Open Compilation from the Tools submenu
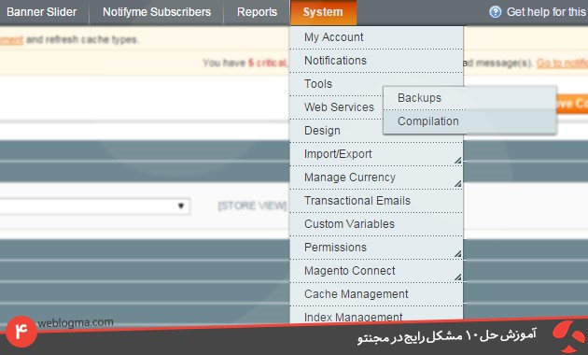The height and width of the screenshot is (355, 588). click(x=469, y=121)
